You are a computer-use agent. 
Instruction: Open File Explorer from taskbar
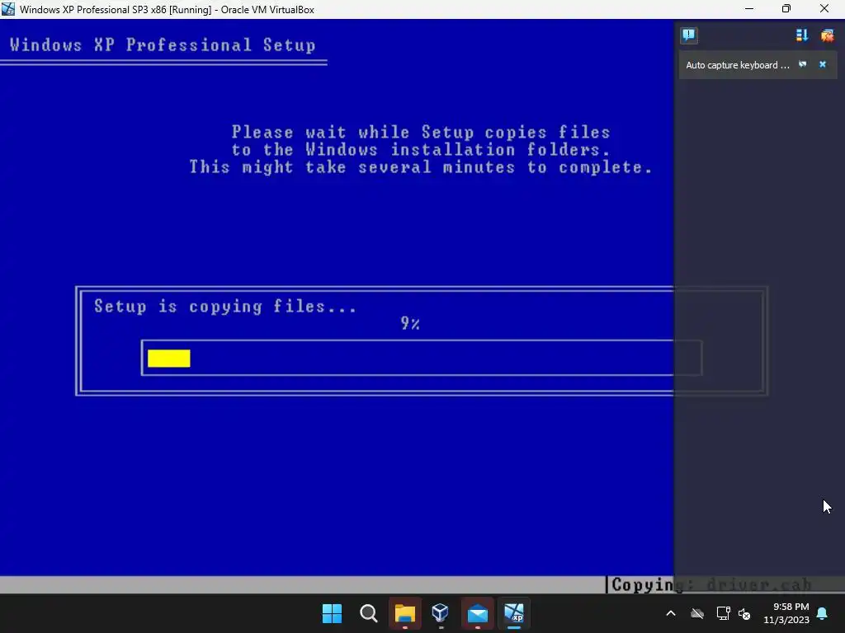(404, 613)
